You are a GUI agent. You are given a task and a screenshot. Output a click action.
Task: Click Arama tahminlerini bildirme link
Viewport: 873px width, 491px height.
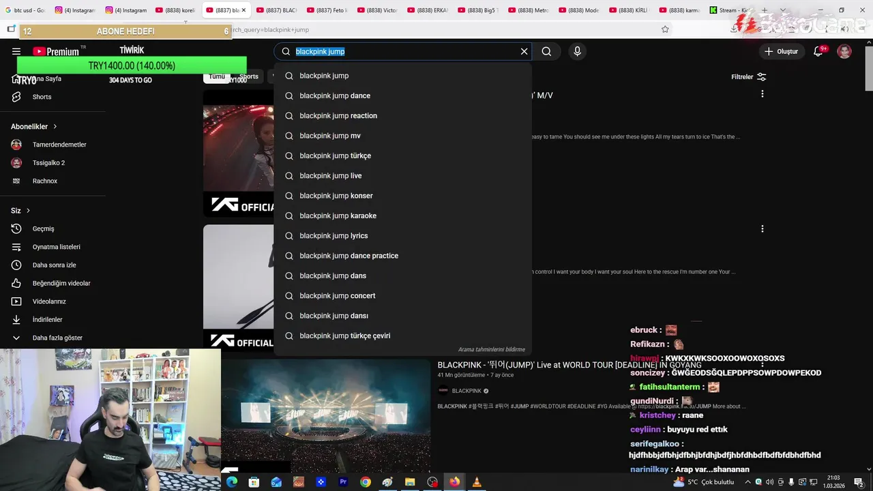491,349
